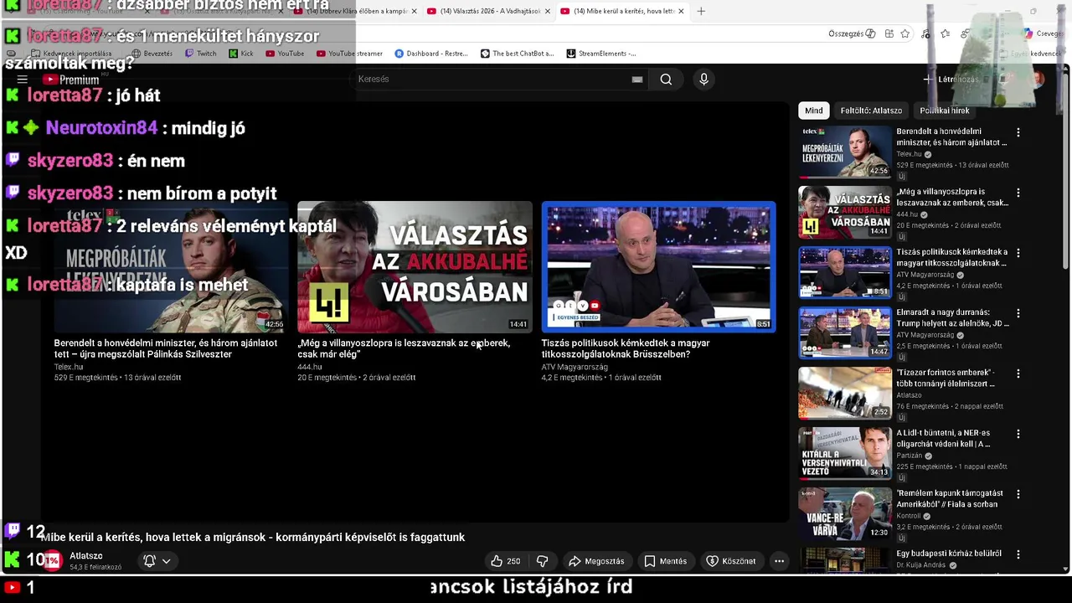Close the 'Mibe kerül a kerítés' browser tab
1072x603 pixels.
click(x=681, y=11)
